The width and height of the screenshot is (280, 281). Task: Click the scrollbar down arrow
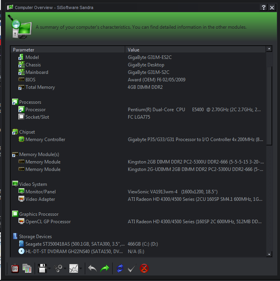coord(269,254)
